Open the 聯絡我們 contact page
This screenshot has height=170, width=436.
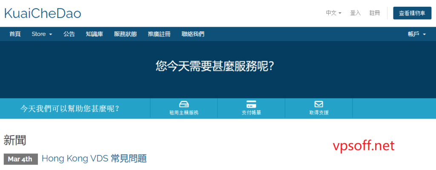pyautogui.click(x=192, y=34)
